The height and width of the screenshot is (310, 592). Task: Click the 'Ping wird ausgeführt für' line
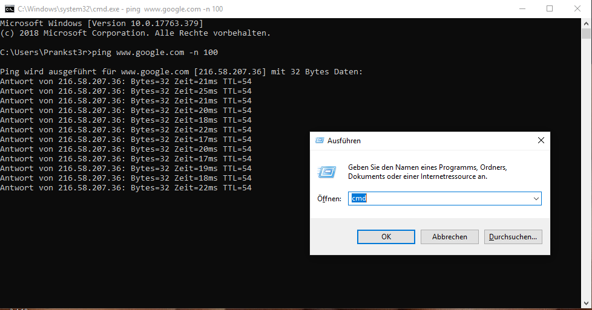pyautogui.click(x=181, y=72)
